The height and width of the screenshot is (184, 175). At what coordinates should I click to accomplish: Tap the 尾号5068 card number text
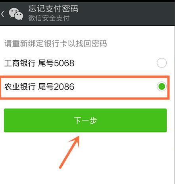56,63
